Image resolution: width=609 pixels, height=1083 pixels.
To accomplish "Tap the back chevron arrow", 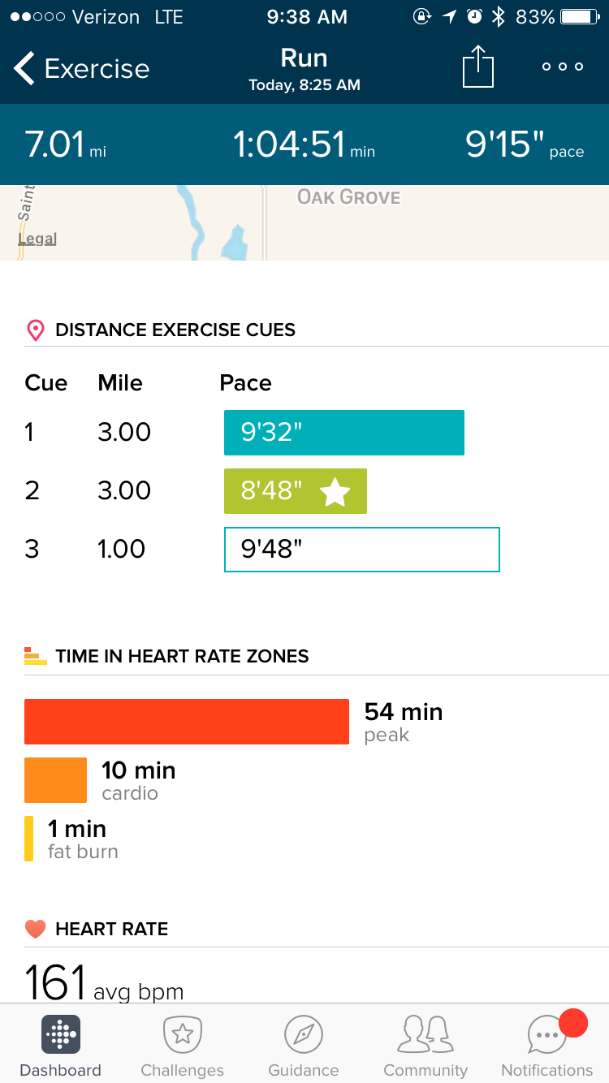I will (24, 69).
